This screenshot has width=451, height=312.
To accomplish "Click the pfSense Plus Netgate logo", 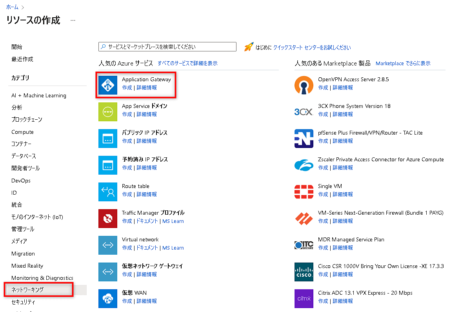I will click(304, 139).
